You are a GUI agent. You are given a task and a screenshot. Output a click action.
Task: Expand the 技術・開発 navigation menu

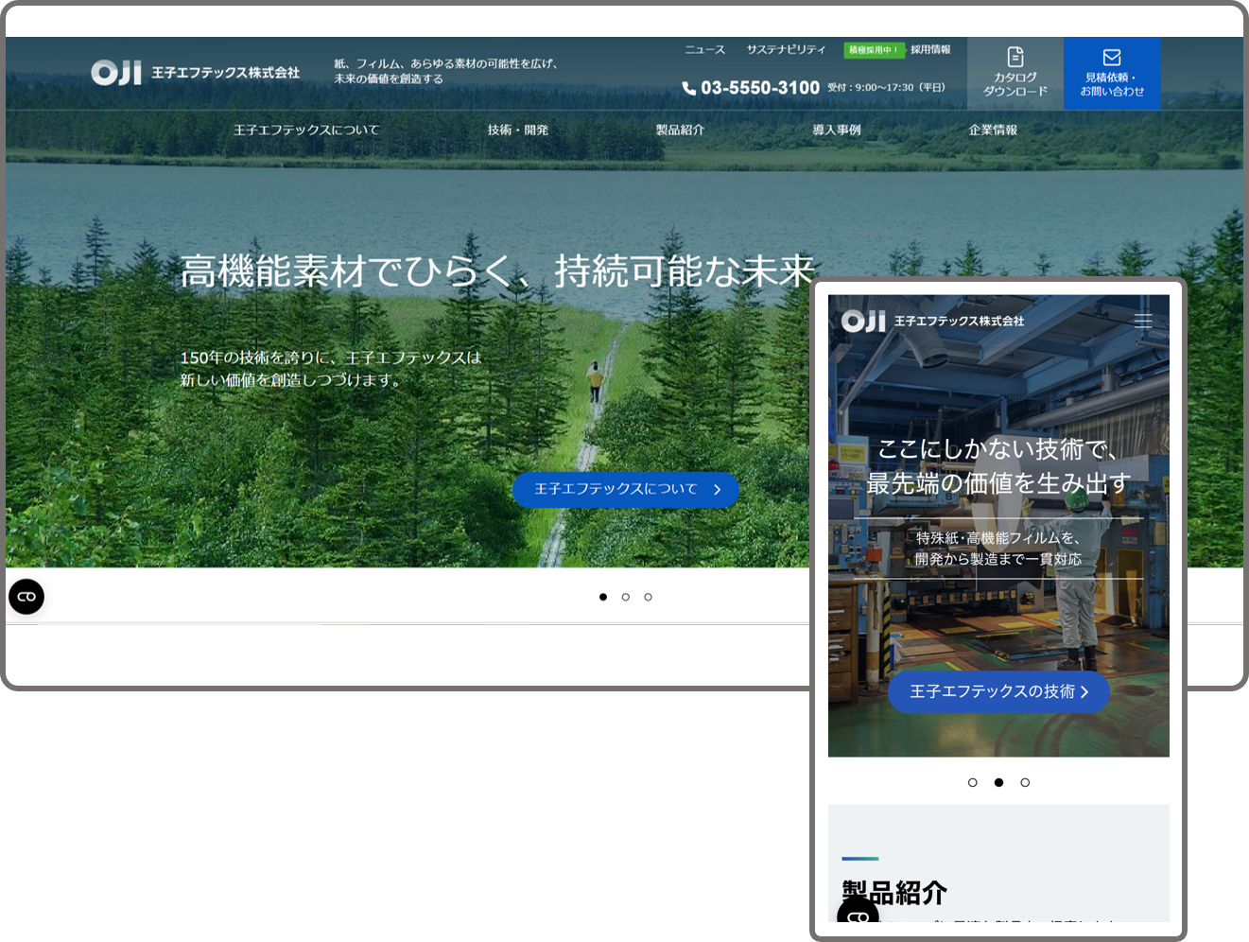517,131
